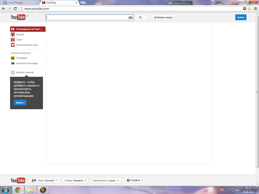Click the YouTube logo in the header
The image size is (259, 194).
click(x=18, y=17)
